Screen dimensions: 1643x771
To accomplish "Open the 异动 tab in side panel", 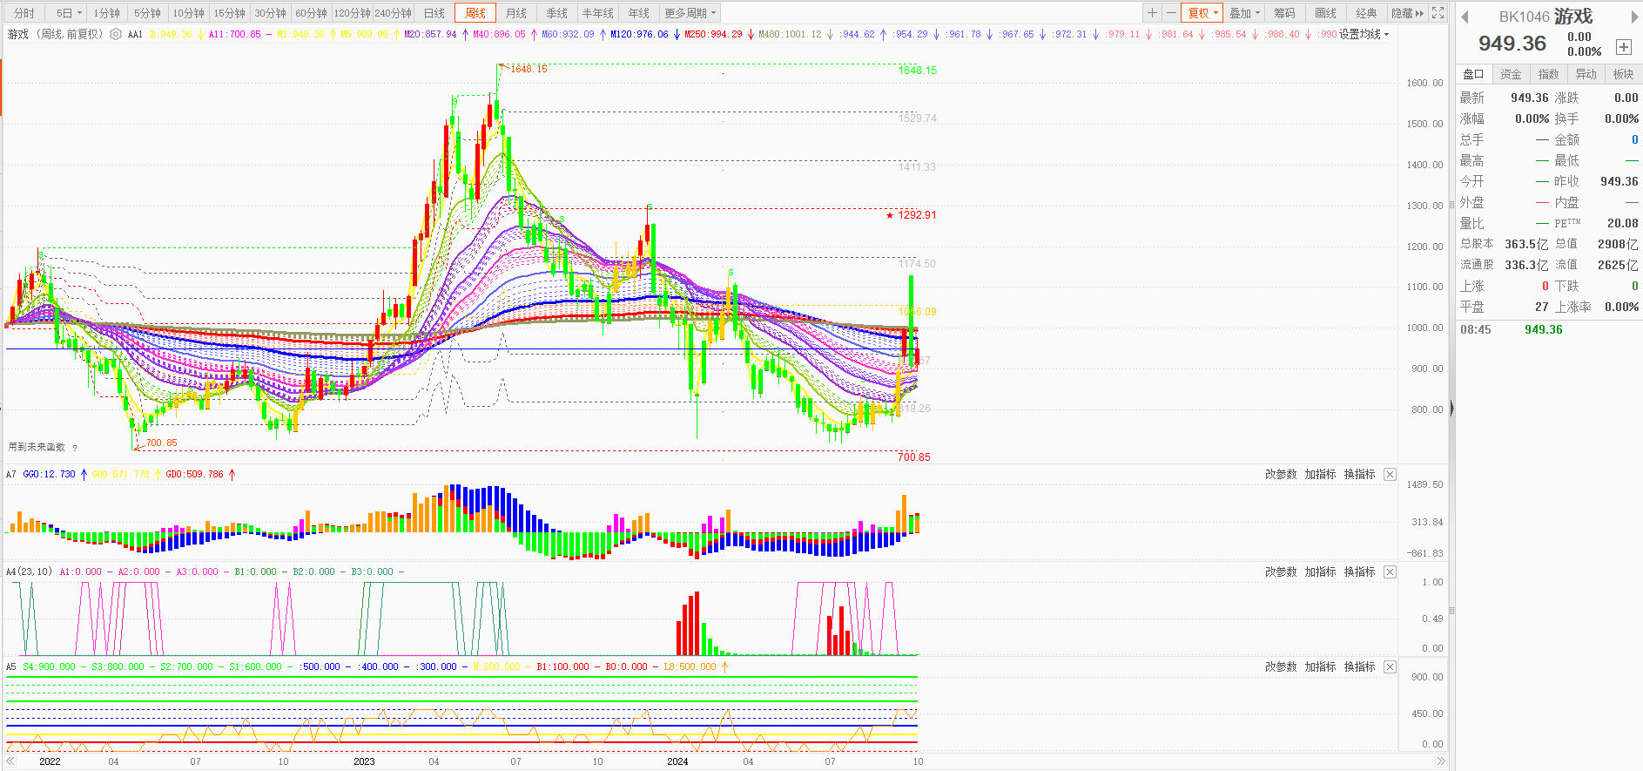I will pyautogui.click(x=1586, y=74).
